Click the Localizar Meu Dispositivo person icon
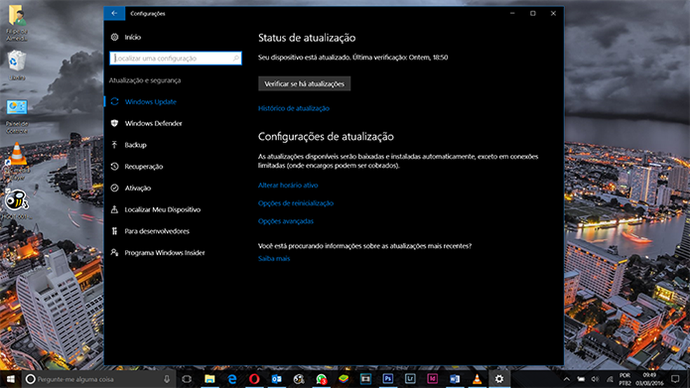690x388 pixels. tap(114, 209)
